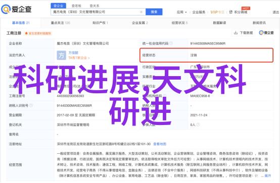The image size is (280, 183).
Task: Switch to the 重点关注 tab
Action: coord(60,23)
